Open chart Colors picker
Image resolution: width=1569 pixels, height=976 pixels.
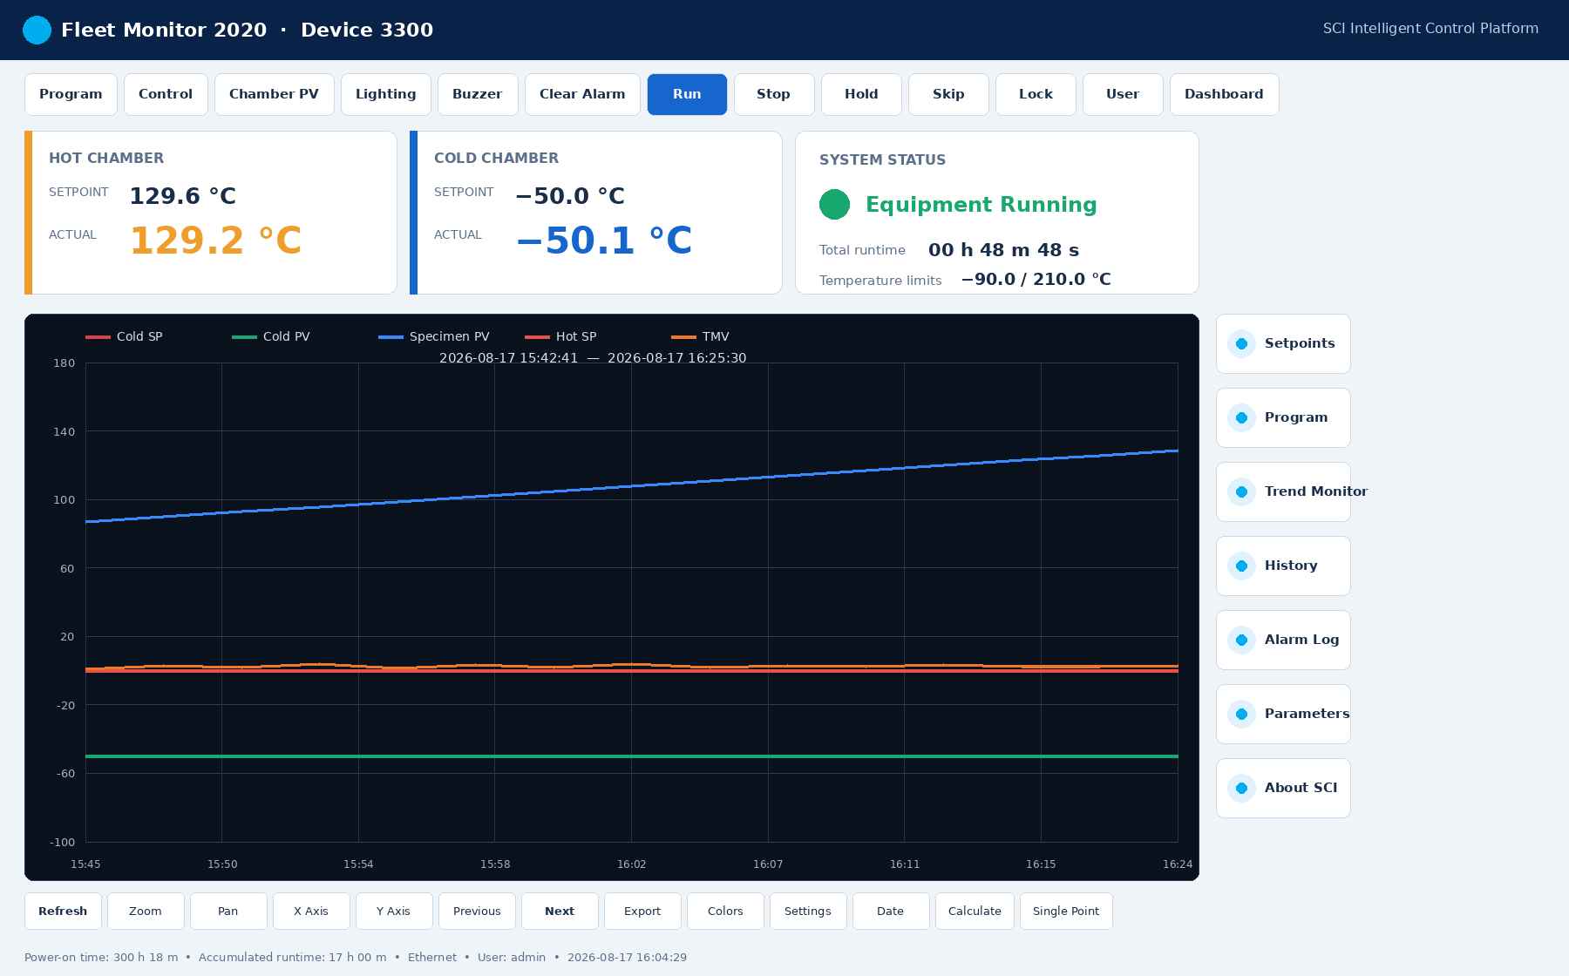[x=725, y=911]
